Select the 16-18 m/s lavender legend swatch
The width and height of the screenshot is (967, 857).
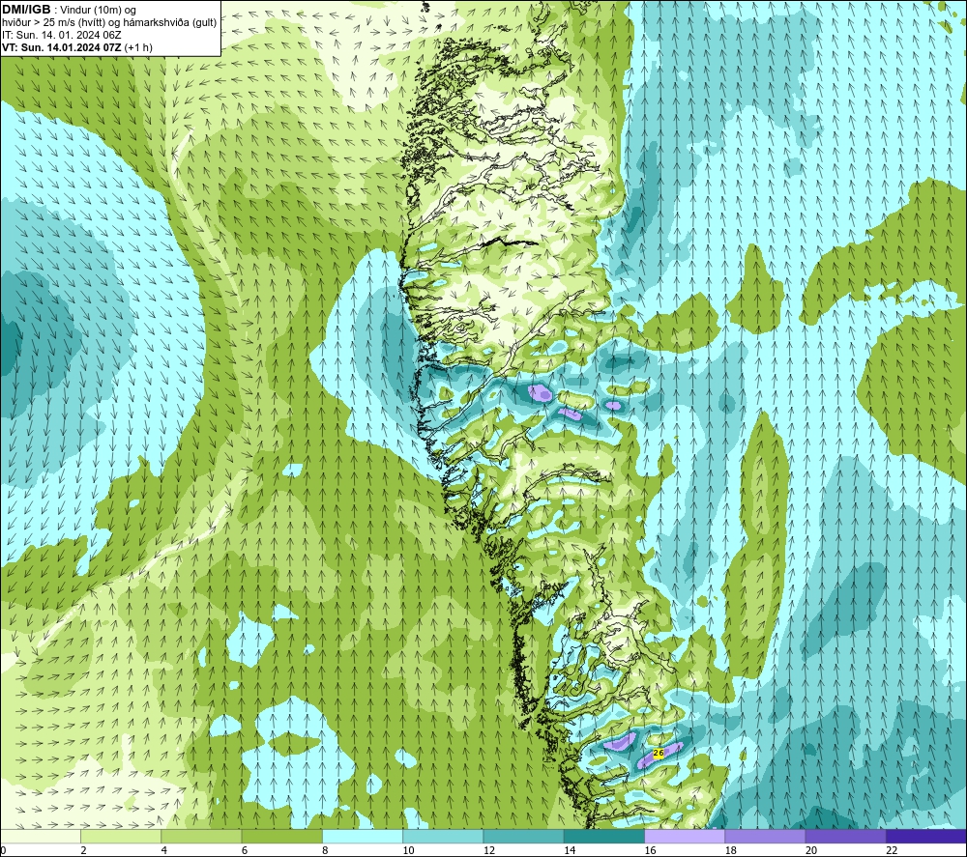(685, 836)
